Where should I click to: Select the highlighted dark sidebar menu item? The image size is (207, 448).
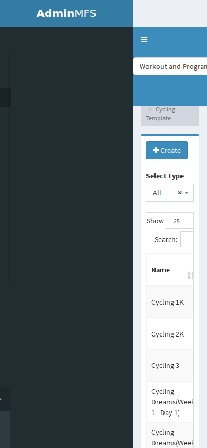[5, 98]
